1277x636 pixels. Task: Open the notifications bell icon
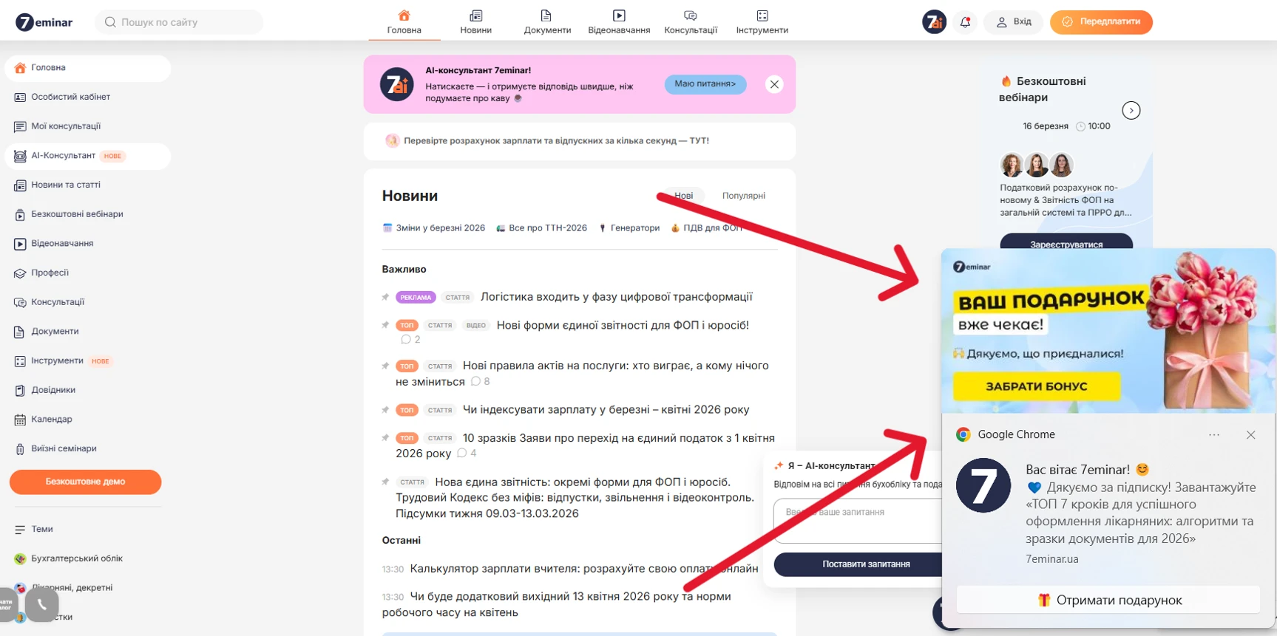965,22
